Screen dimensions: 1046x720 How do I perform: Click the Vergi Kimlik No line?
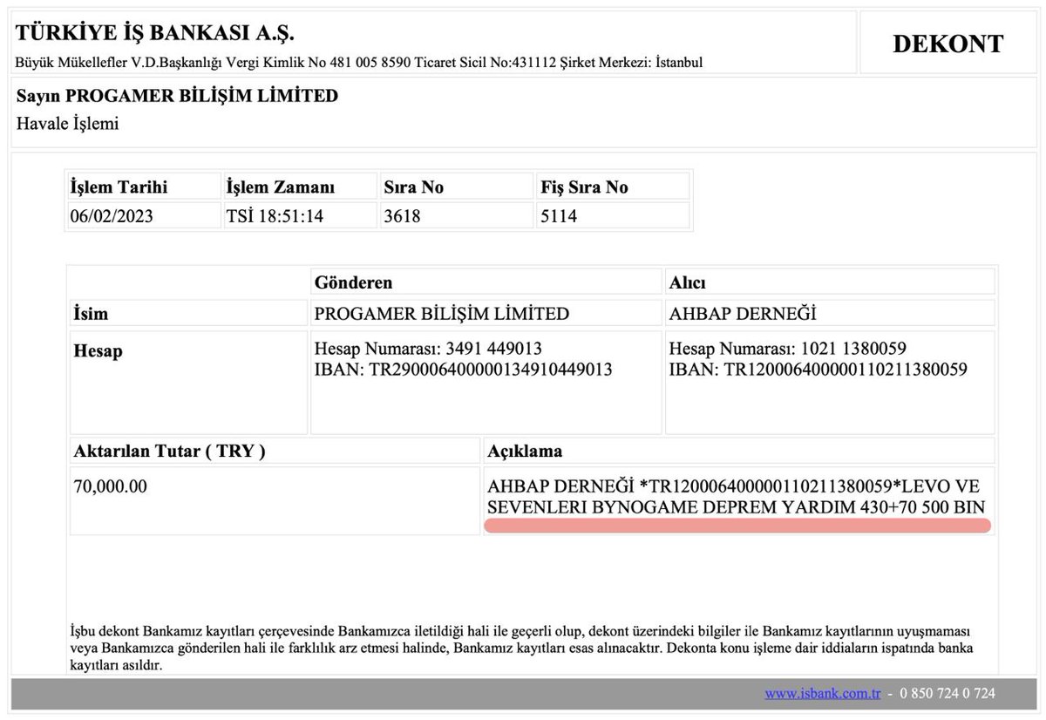pyautogui.click(x=359, y=63)
